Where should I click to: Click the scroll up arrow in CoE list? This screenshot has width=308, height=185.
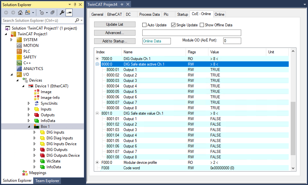pyautogui.click(x=293, y=51)
